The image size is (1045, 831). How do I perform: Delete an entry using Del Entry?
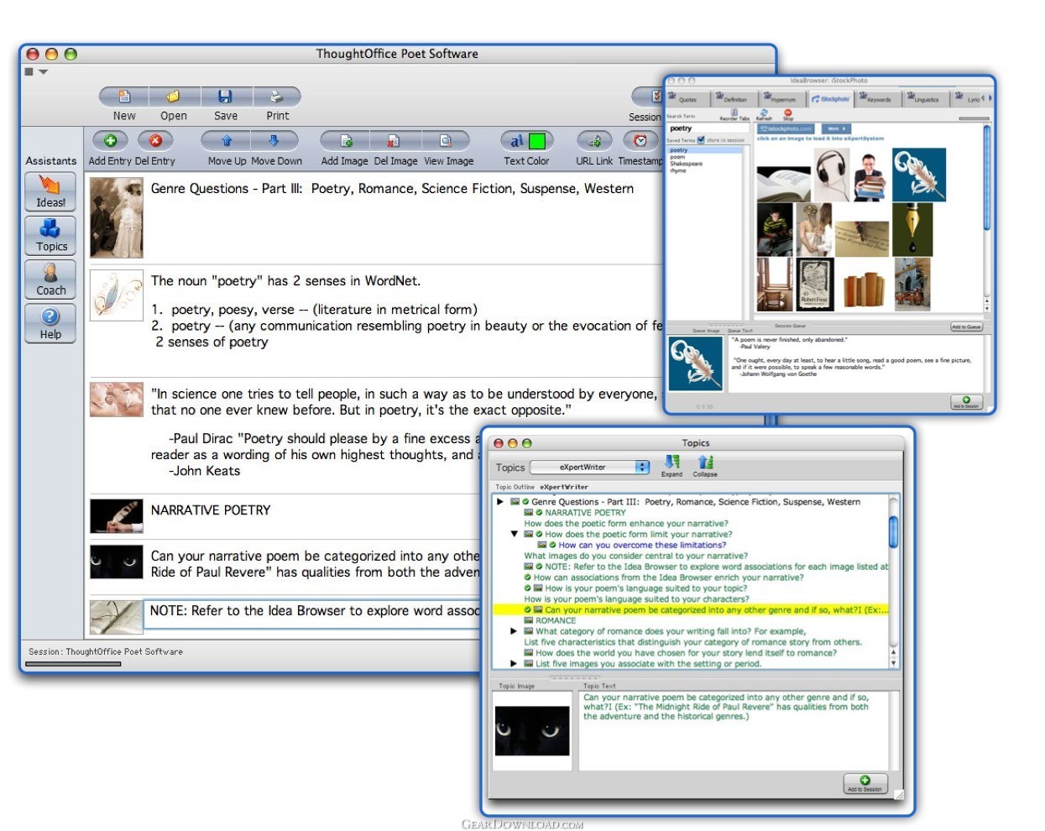click(154, 141)
